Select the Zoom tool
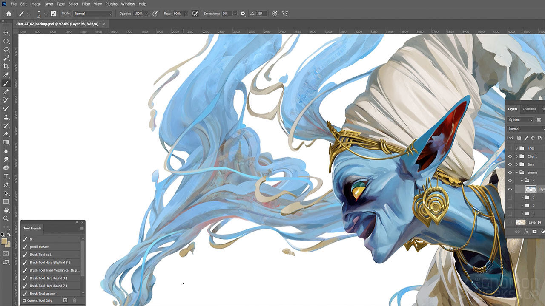 point(6,218)
